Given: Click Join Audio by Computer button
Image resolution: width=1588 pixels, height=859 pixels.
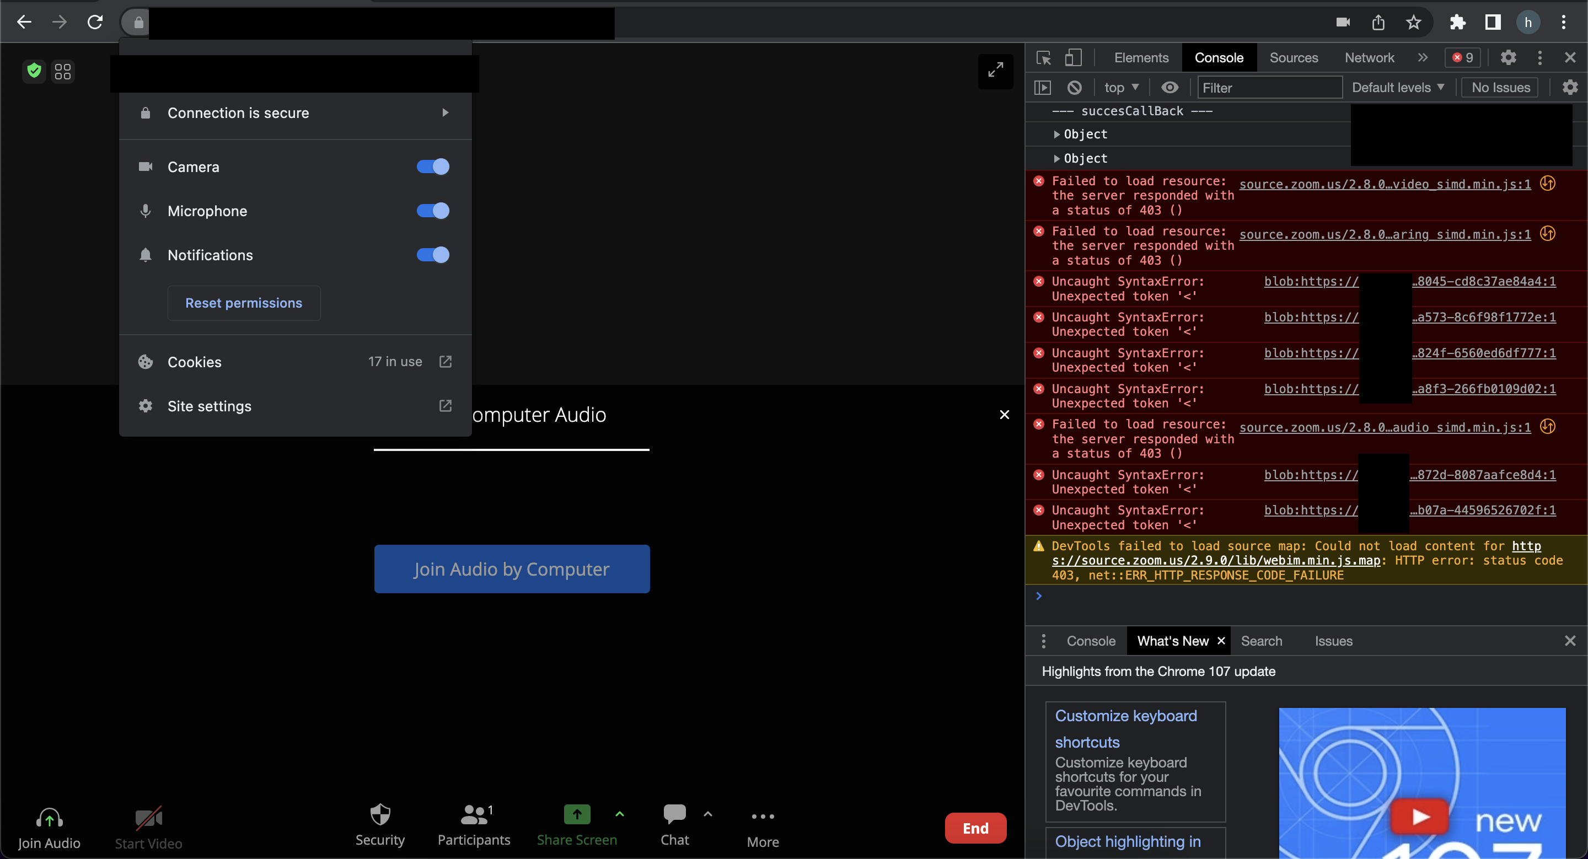Looking at the screenshot, I should 512,569.
